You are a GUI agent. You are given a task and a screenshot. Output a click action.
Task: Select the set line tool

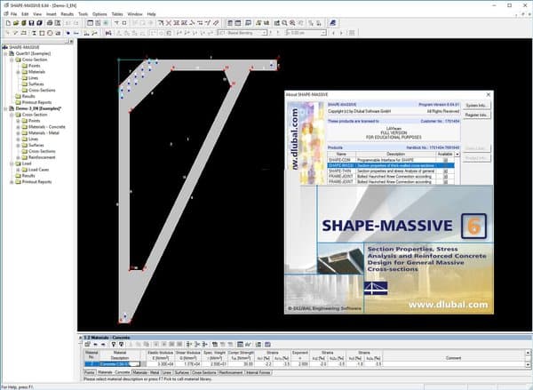coord(76,33)
